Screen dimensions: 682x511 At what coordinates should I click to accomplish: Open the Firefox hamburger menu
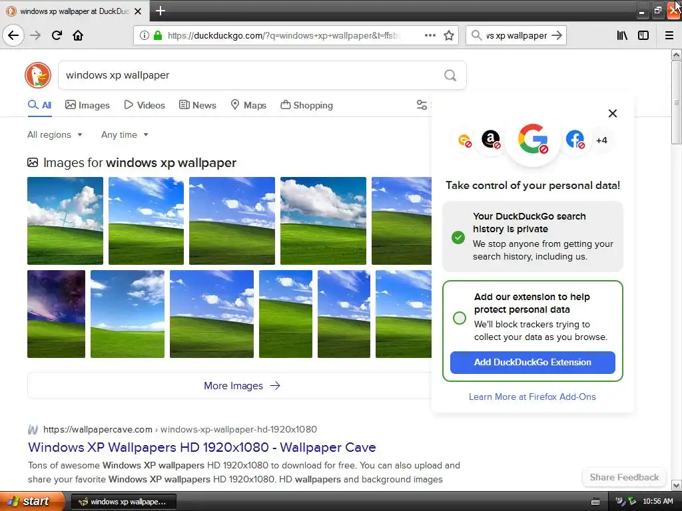coord(669,35)
